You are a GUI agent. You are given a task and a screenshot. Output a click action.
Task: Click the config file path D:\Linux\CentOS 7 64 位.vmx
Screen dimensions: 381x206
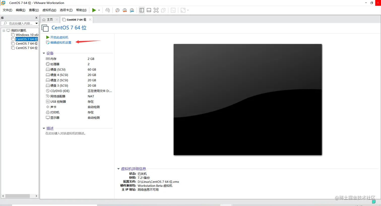(x=158, y=182)
